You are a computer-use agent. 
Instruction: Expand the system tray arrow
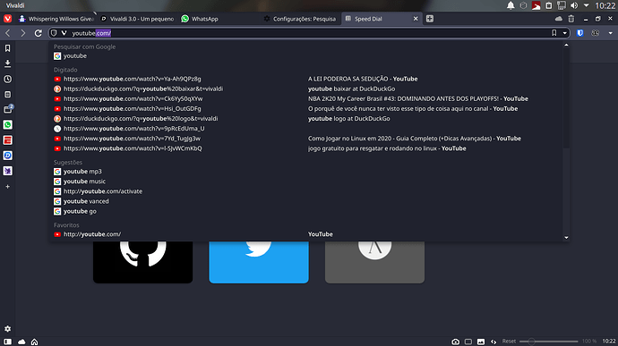click(x=586, y=5)
